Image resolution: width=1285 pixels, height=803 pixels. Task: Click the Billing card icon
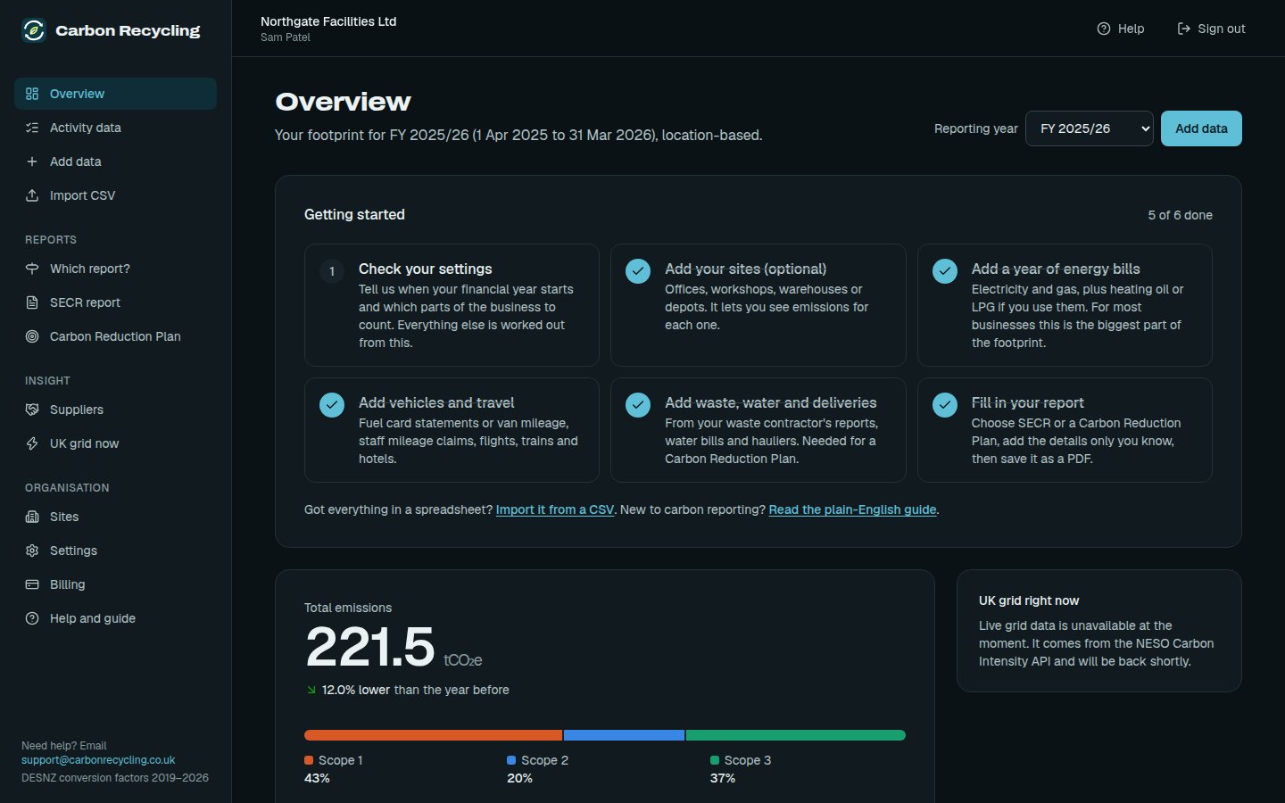coord(32,584)
